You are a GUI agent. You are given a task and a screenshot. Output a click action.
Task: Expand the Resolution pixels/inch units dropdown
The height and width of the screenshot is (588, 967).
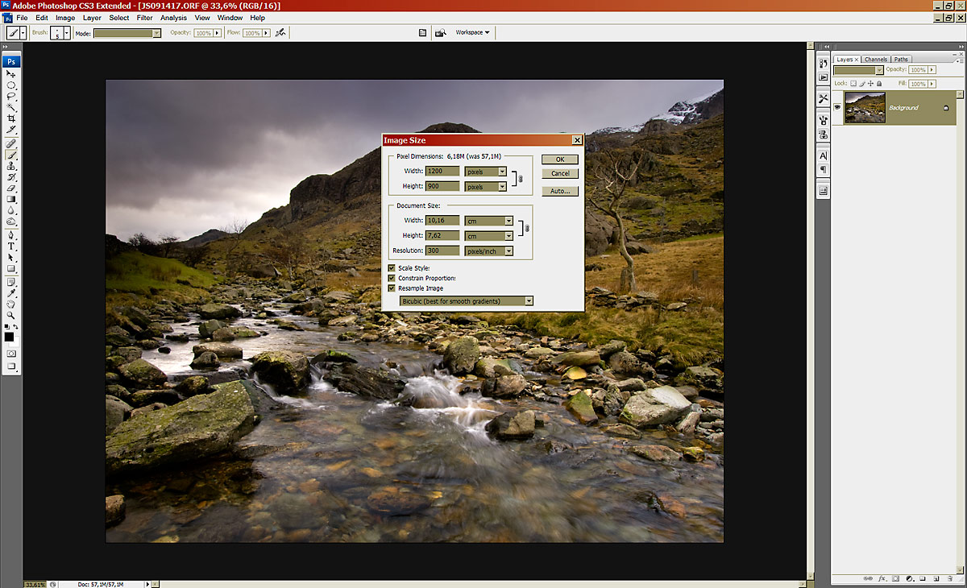point(489,251)
